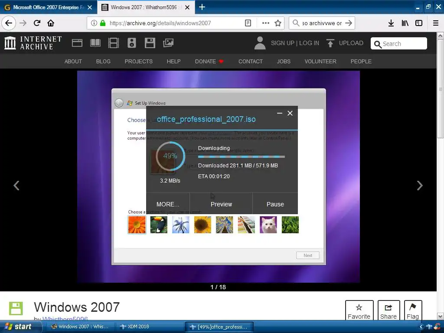Viewport: 444px width, 333px height.
Task: Go back using the browser back arrow
Action: click(x=9, y=23)
